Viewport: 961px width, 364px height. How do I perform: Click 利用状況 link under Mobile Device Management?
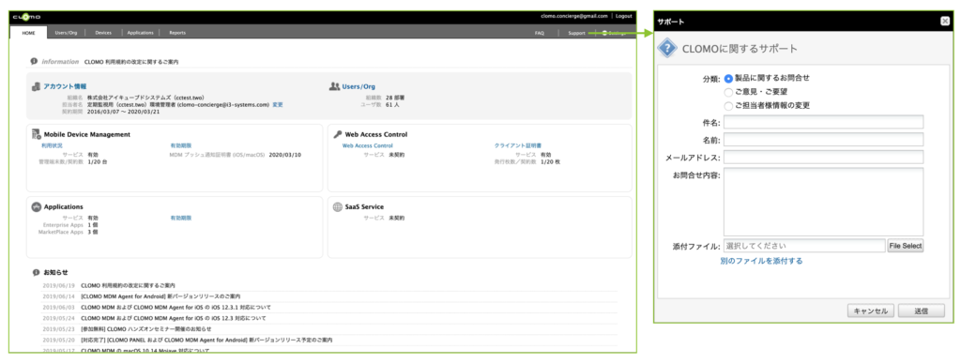(x=52, y=145)
